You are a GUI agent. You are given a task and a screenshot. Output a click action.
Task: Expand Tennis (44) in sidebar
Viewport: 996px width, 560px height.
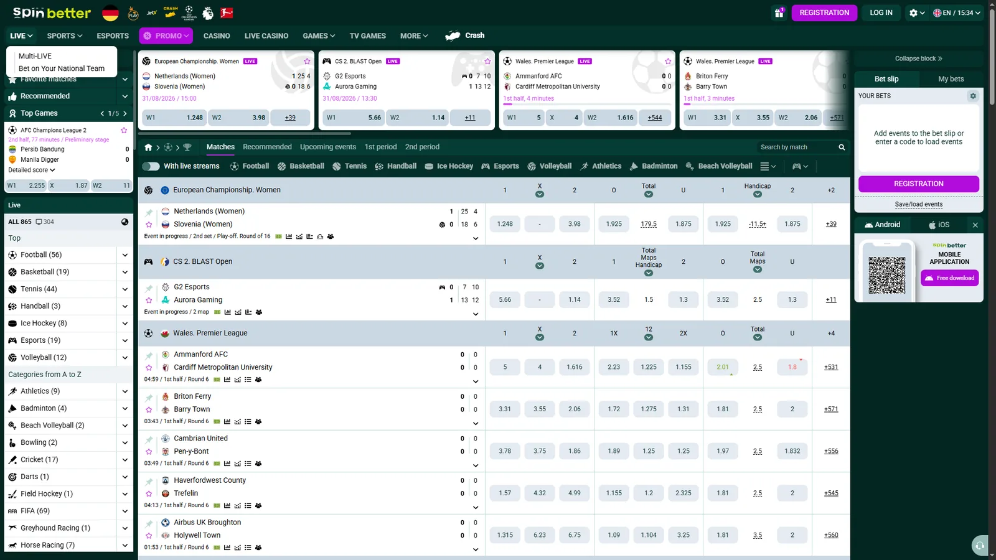pos(125,289)
